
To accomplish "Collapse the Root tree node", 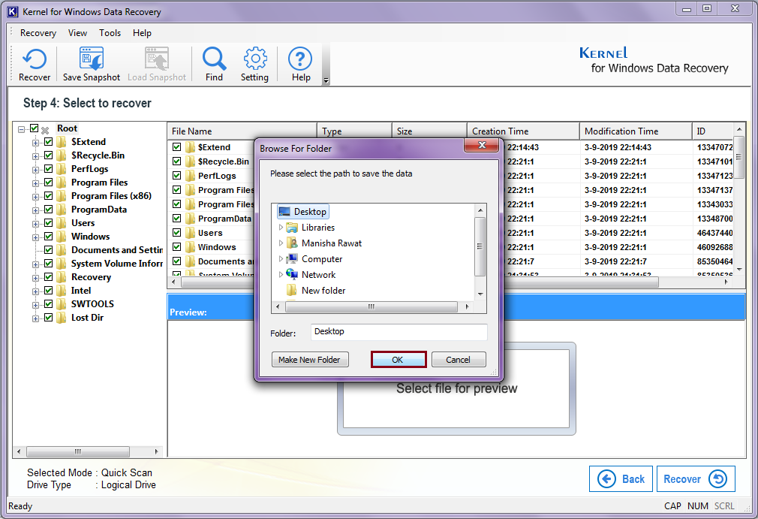I will click(23, 129).
